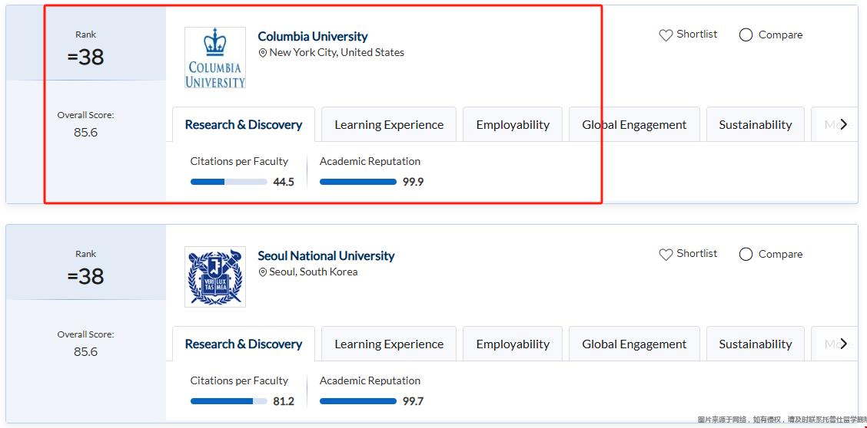The height and width of the screenshot is (428, 867).
Task: Click the heart icon beside Seoul National's Shortlist
Action: coord(666,255)
